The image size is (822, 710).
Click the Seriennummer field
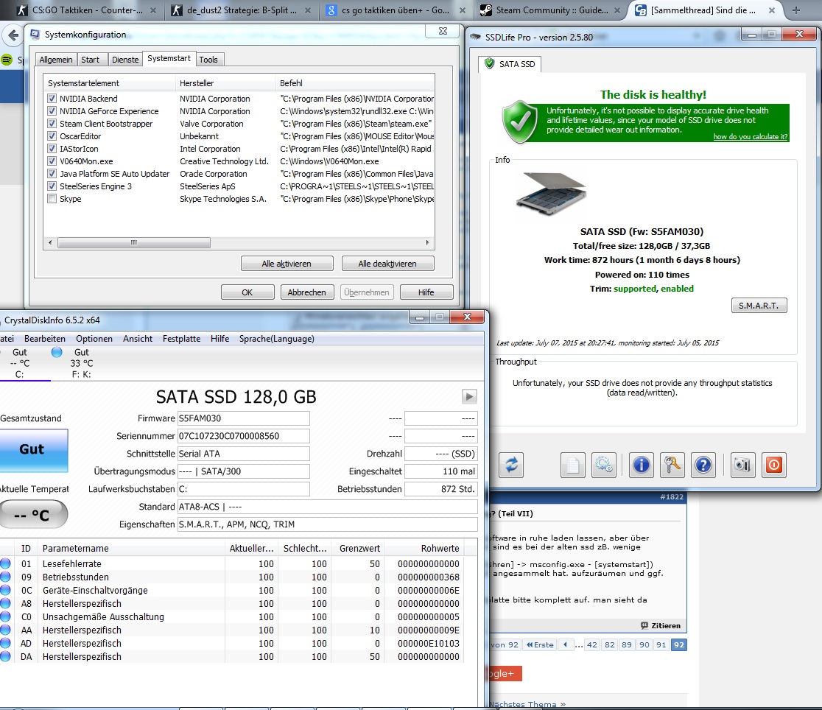point(243,436)
